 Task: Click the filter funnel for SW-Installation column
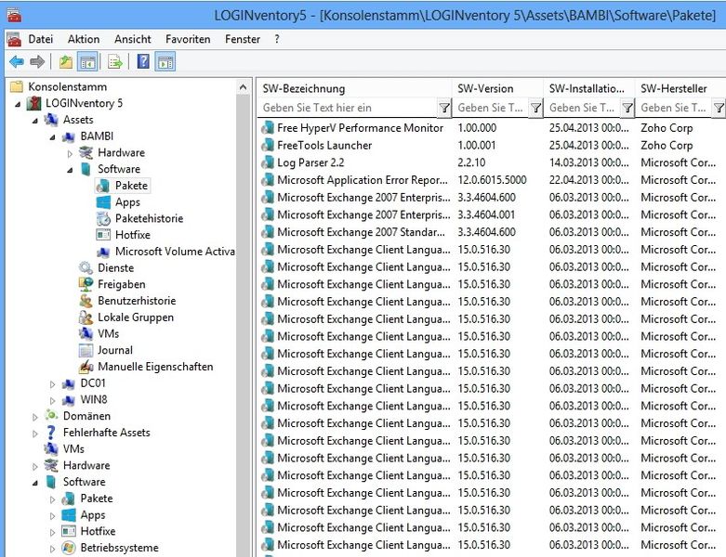click(627, 109)
